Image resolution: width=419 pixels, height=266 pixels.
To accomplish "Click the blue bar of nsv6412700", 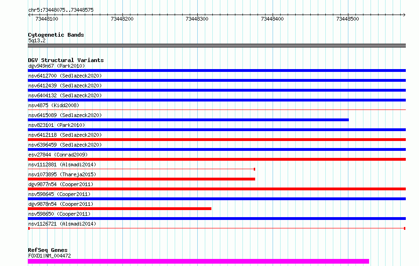I will [217, 80].
